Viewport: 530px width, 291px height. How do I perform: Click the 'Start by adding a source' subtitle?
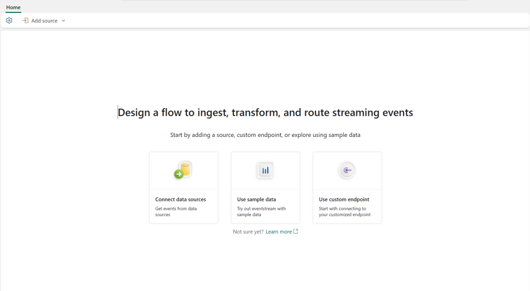[x=265, y=135]
